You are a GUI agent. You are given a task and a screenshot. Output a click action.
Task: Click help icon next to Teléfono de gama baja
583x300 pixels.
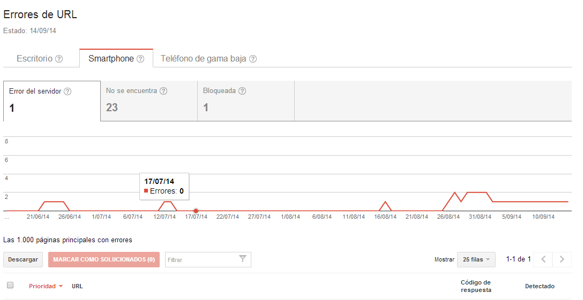[x=253, y=59]
